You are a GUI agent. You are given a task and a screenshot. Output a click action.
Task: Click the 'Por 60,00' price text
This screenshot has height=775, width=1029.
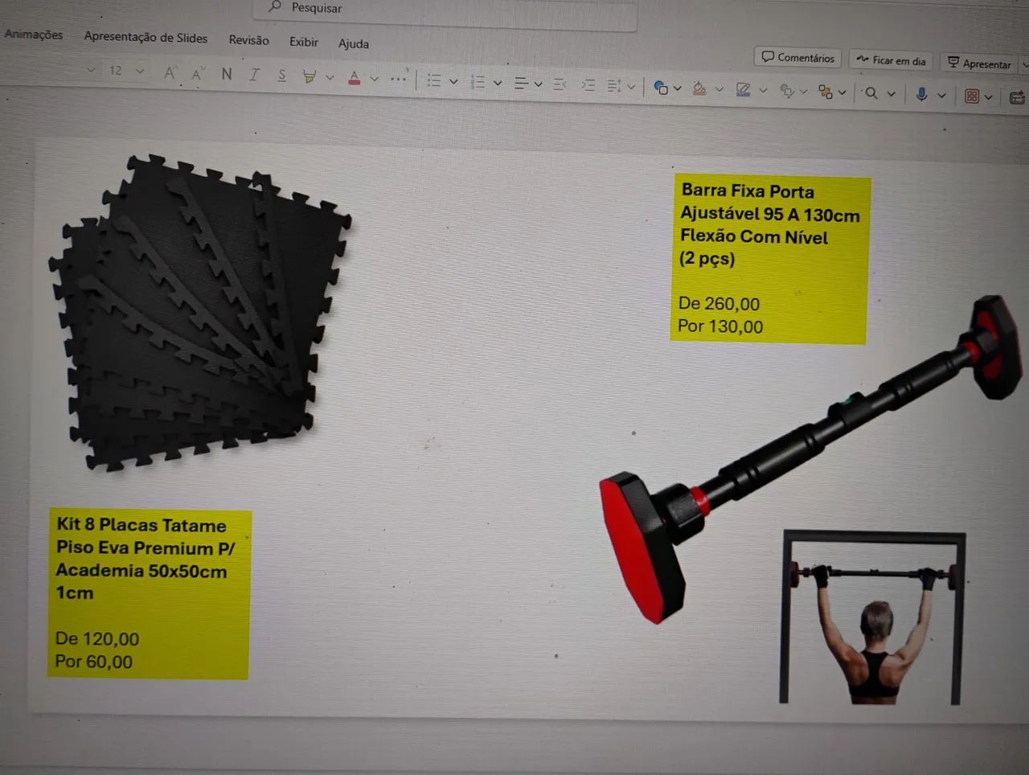coord(93,662)
